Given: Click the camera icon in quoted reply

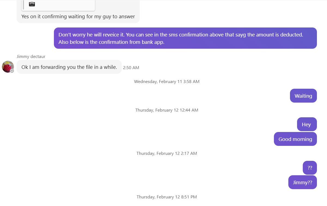Looking at the screenshot, I should click(32, 4).
